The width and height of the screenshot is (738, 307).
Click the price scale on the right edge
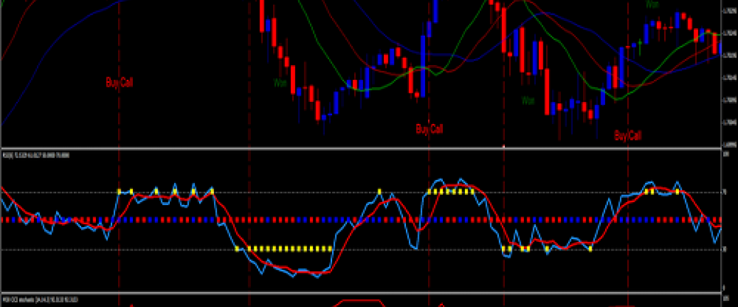tap(729, 74)
